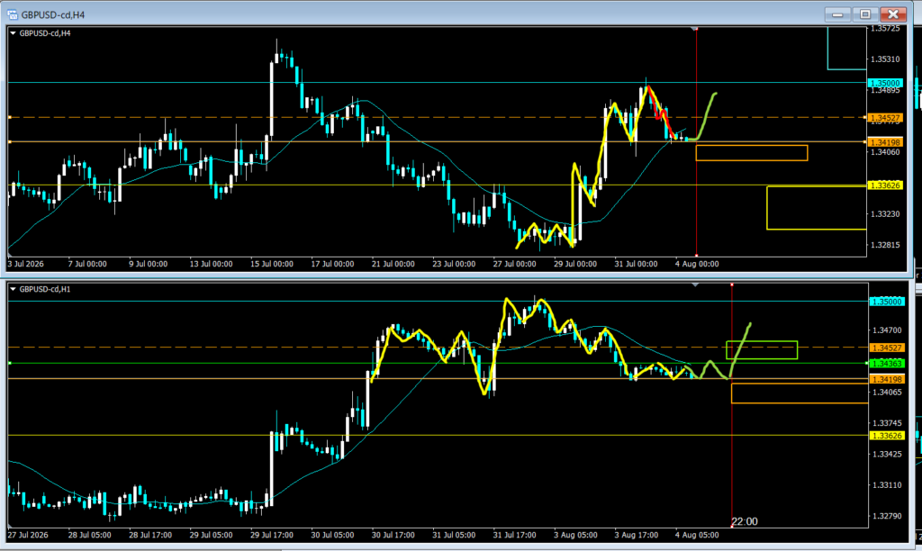
Task: Click the 21 Jul 00:00 date on the H4 time axis
Action: [393, 264]
